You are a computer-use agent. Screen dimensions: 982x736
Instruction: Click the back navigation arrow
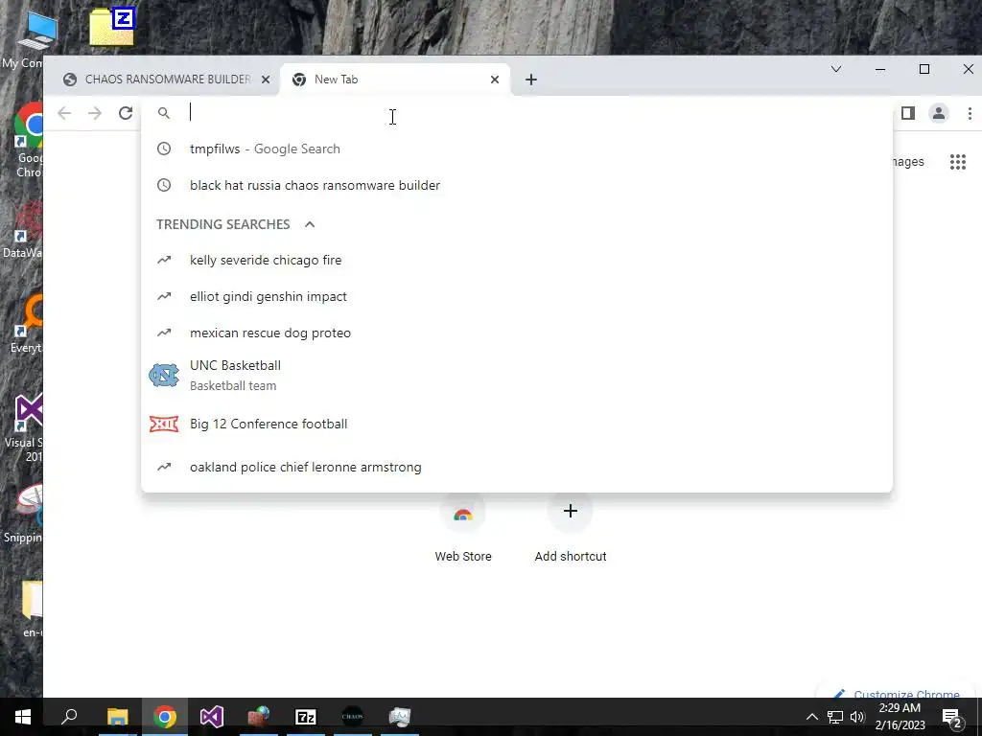(64, 113)
